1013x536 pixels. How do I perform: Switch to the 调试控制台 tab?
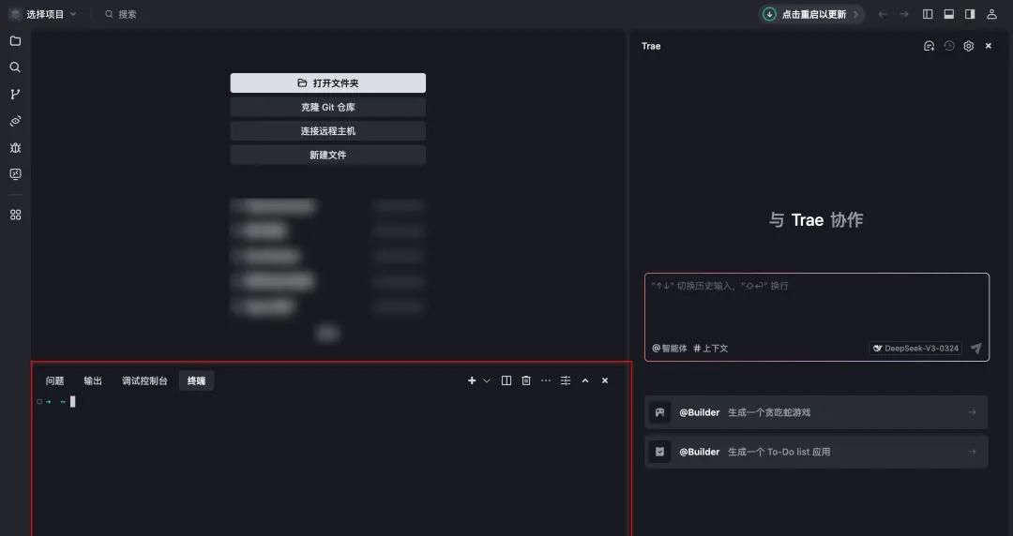coord(144,380)
